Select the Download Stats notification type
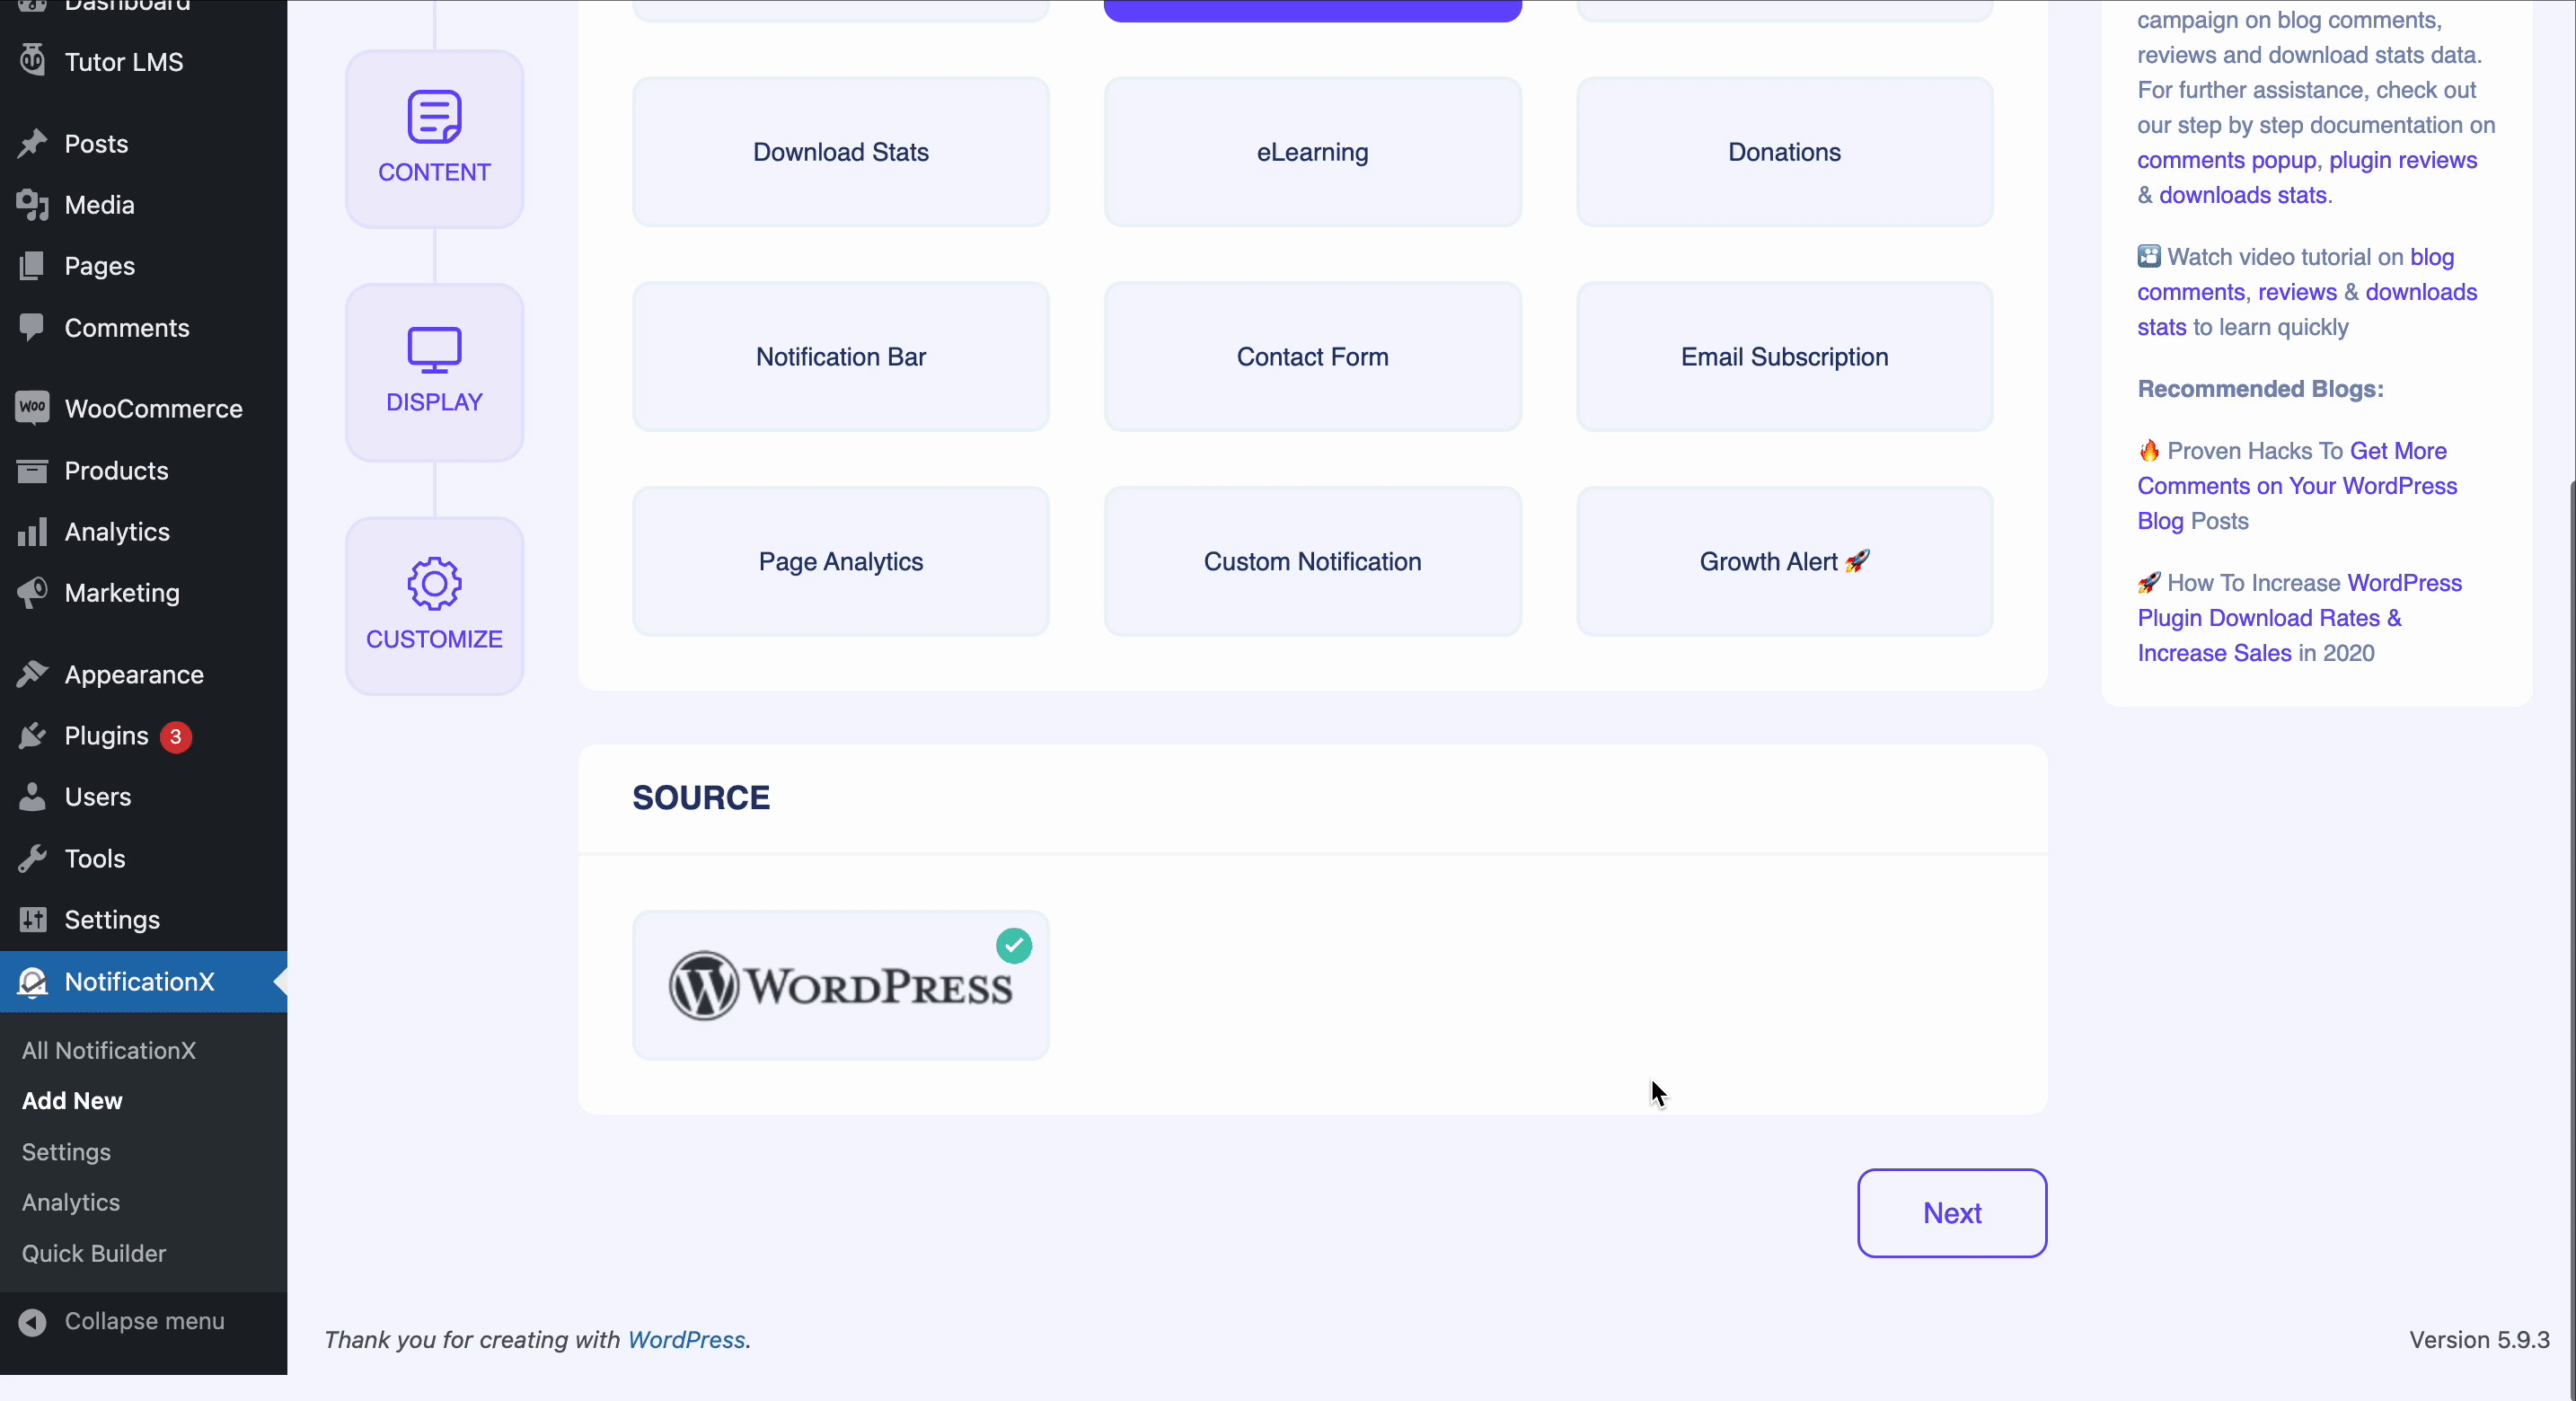 tap(841, 152)
